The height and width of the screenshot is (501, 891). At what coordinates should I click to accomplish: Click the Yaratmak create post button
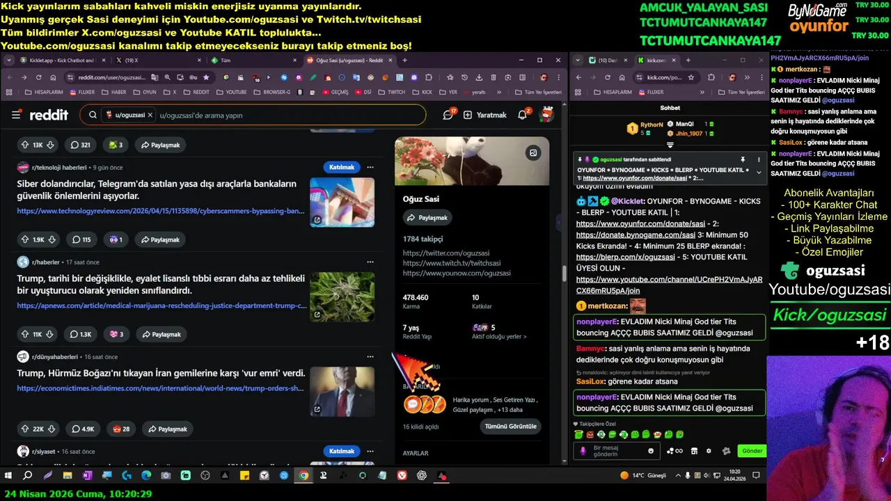click(485, 115)
